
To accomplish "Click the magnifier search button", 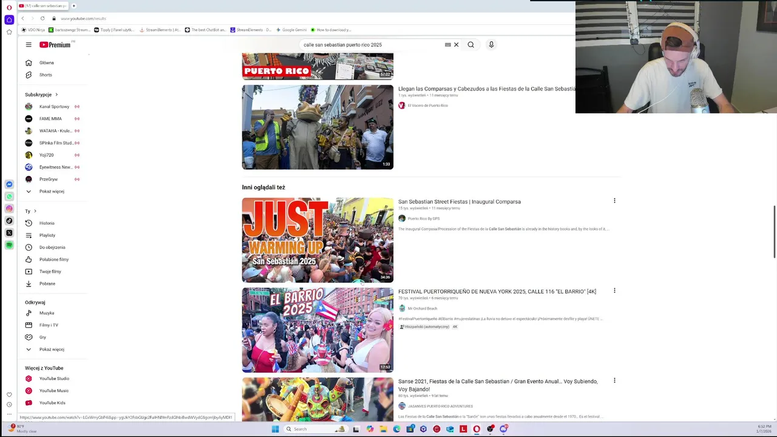I will (471, 44).
